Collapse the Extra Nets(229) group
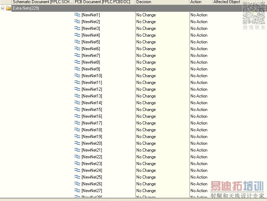Viewport: 267px width, 201px height. pos(2,8)
